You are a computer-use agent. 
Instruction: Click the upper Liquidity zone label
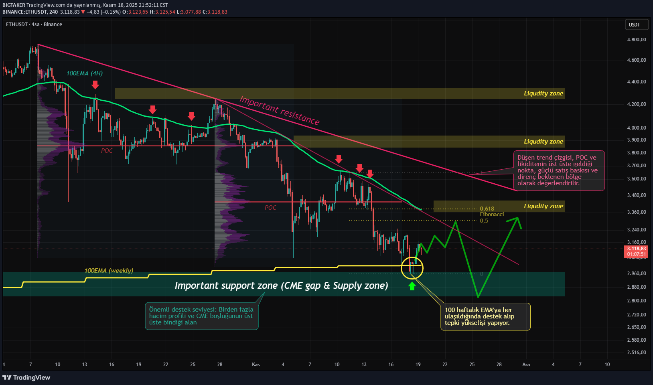543,93
